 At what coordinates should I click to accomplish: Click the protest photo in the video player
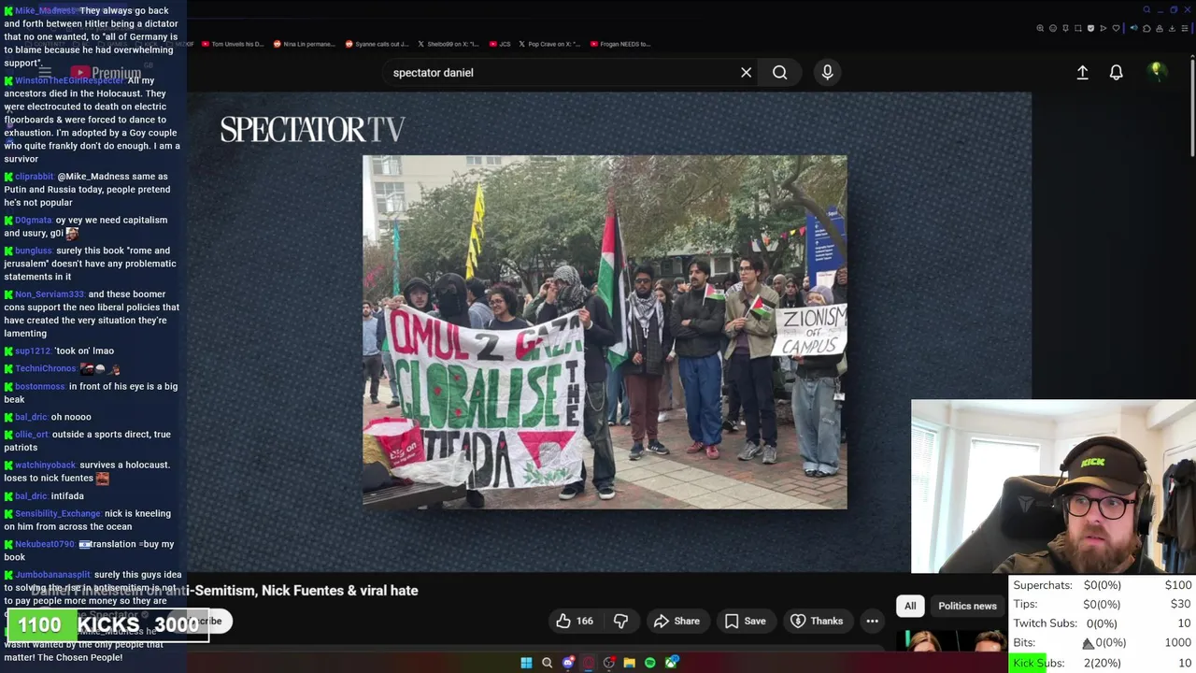[605, 332]
